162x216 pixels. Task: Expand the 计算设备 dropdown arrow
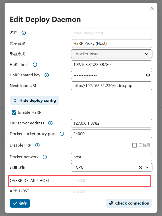pos(147,167)
